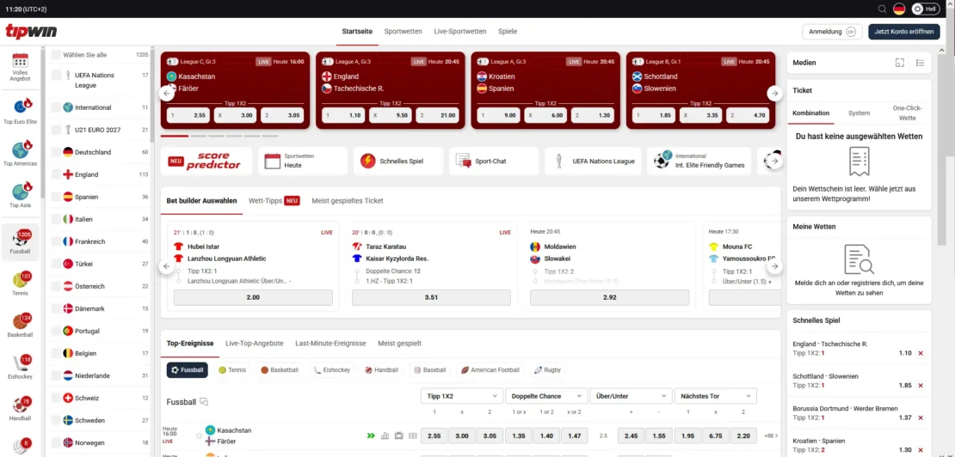Check the U21 EURO 2027 checkbox
The height and width of the screenshot is (457, 955).
click(56, 130)
